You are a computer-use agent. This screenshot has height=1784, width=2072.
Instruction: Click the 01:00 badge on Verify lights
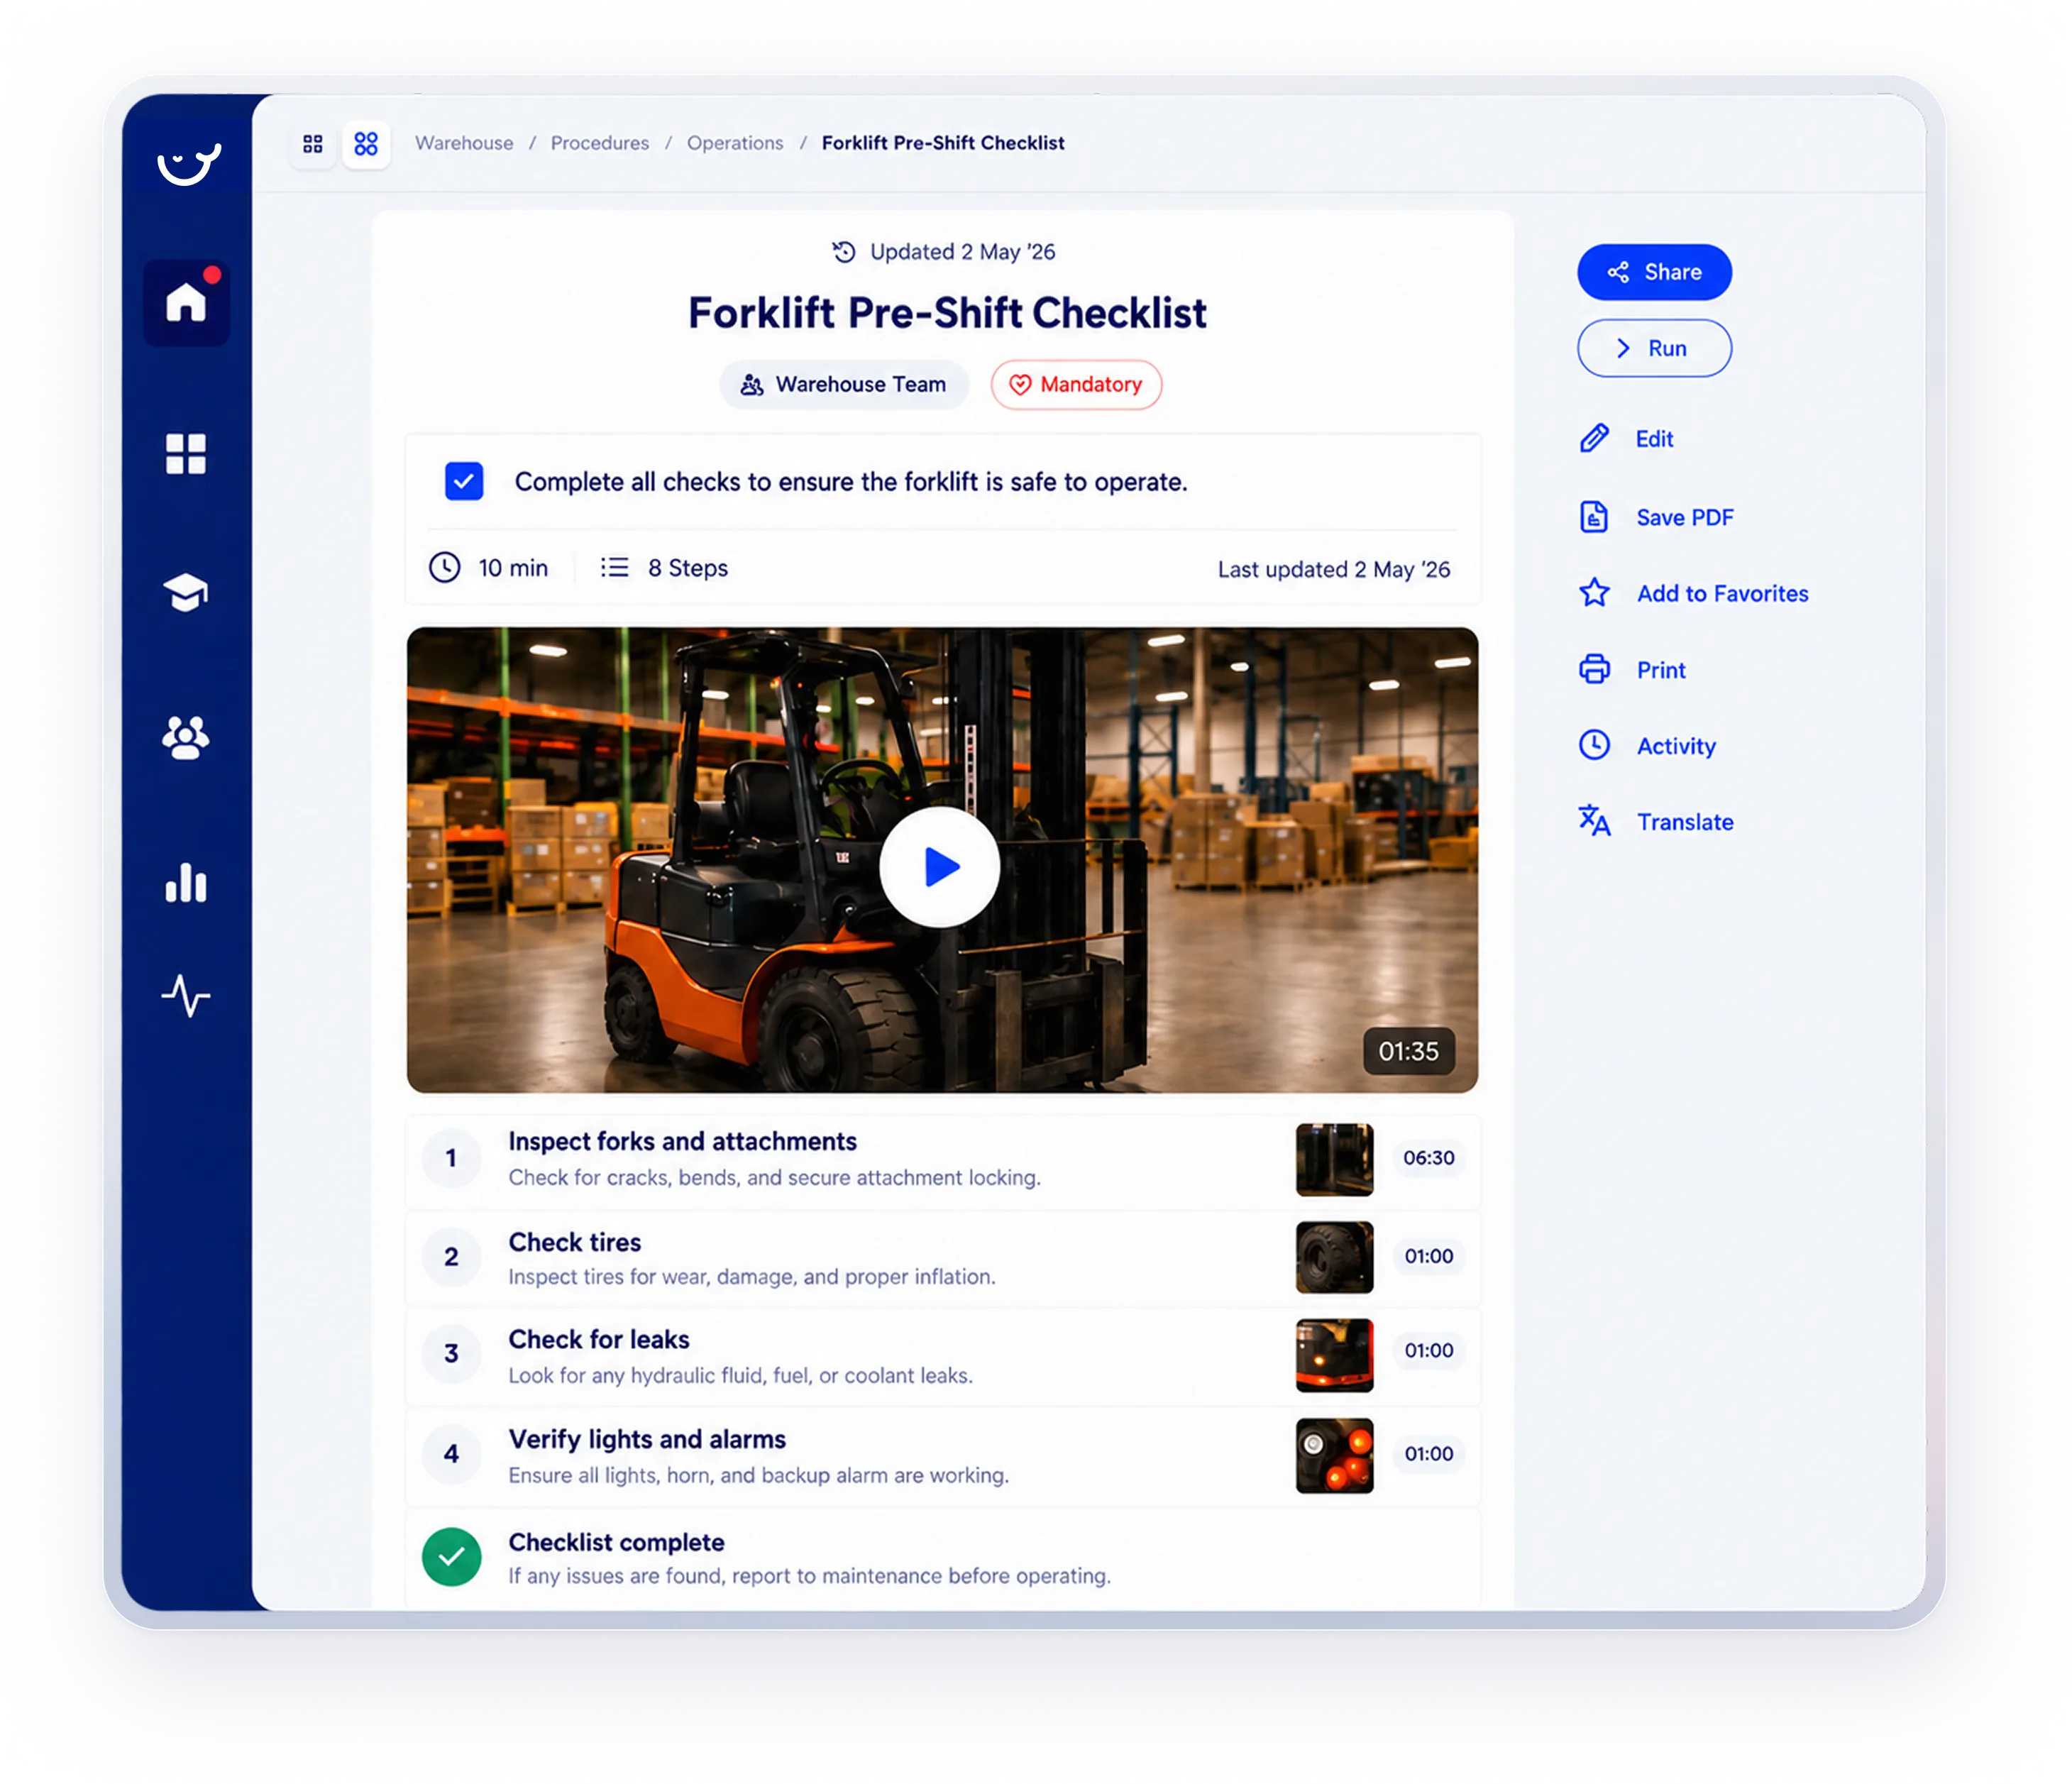tap(1428, 1454)
